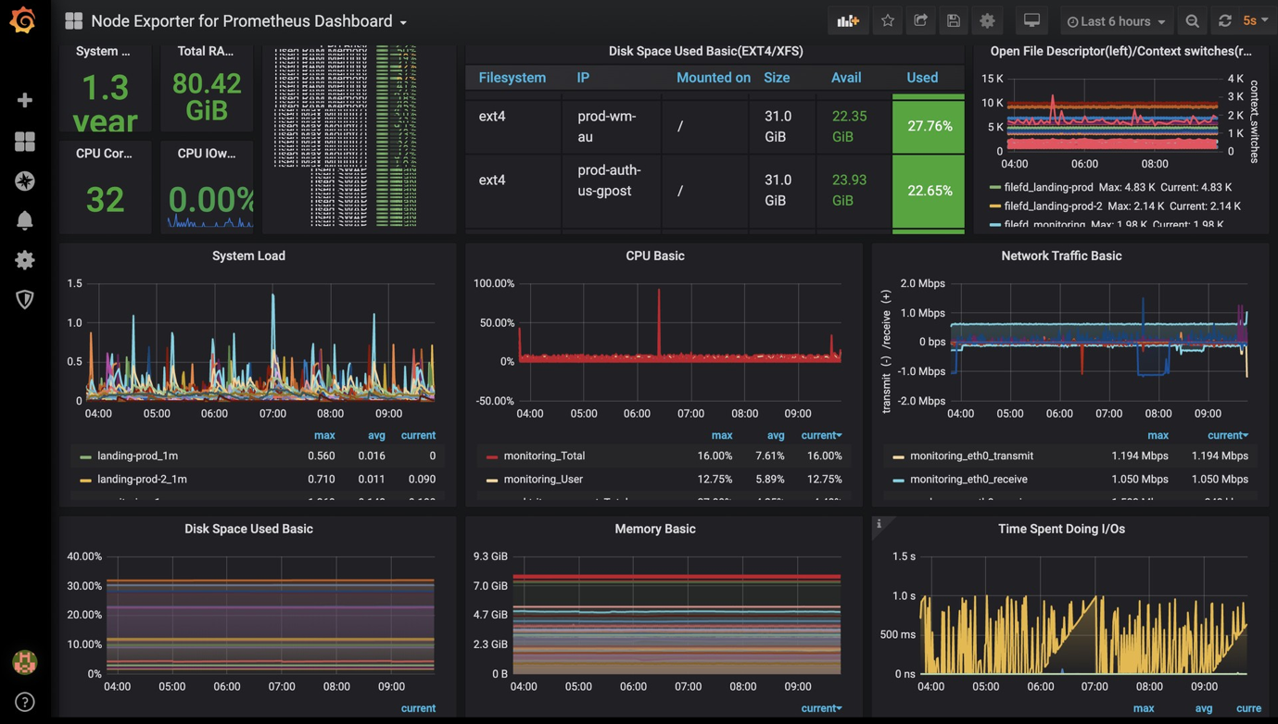
Task: Star this dashboard as favorite
Action: tap(888, 20)
